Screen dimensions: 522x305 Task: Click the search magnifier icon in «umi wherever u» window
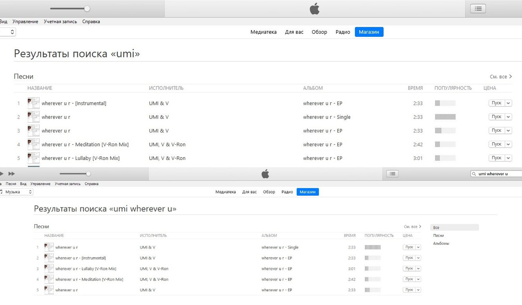click(x=474, y=174)
